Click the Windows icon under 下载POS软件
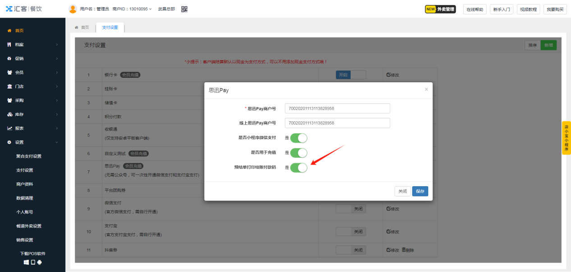This screenshot has width=571, height=272. (26, 262)
